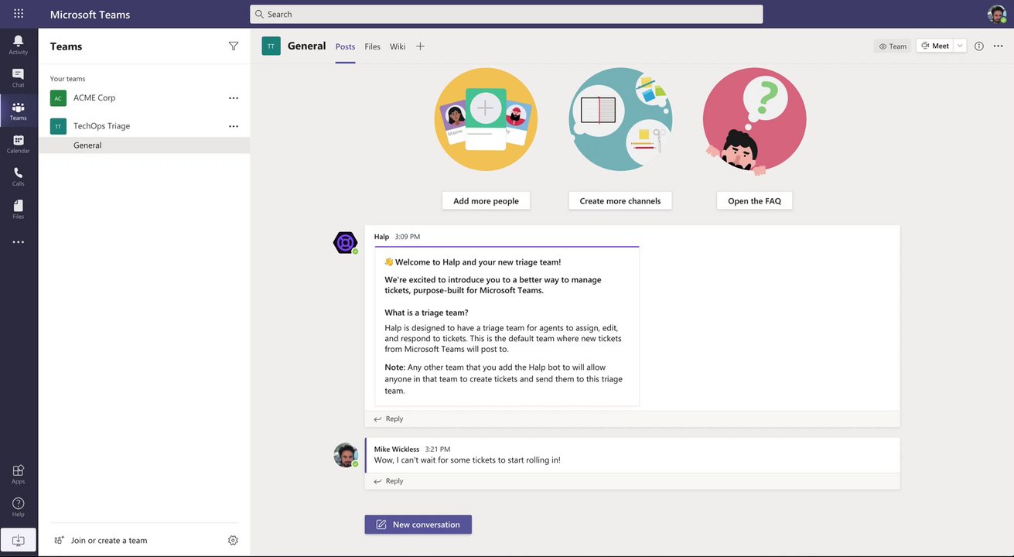
Task: Download the desktop app icon
Action: (19, 540)
